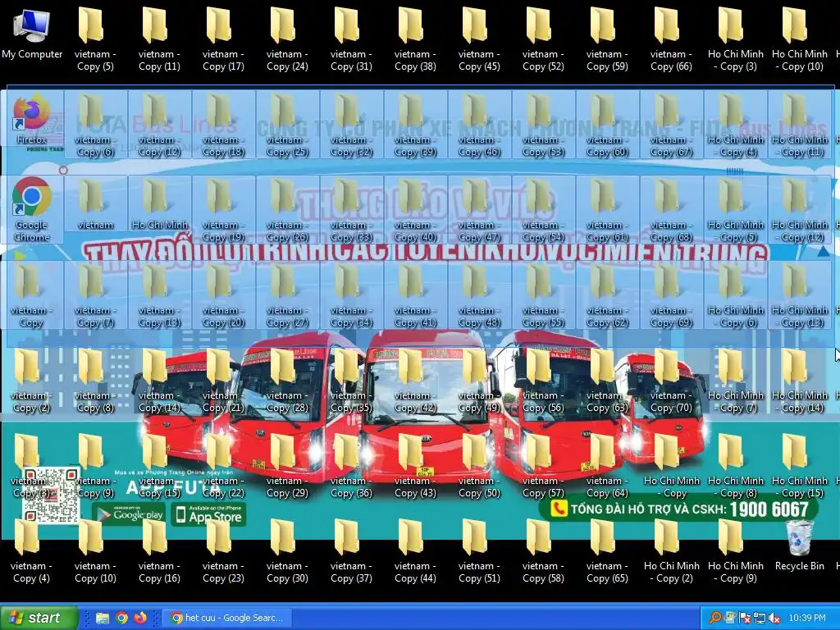840x630 pixels.
Task: Select folder 'Ho Chi Minh - Copy (8)'
Action: (736, 466)
